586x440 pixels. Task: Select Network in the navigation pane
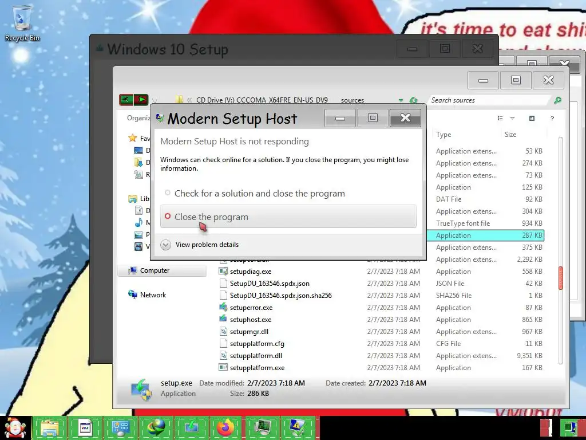(153, 295)
